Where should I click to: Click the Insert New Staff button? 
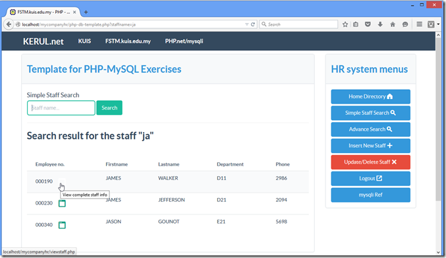pyautogui.click(x=371, y=146)
